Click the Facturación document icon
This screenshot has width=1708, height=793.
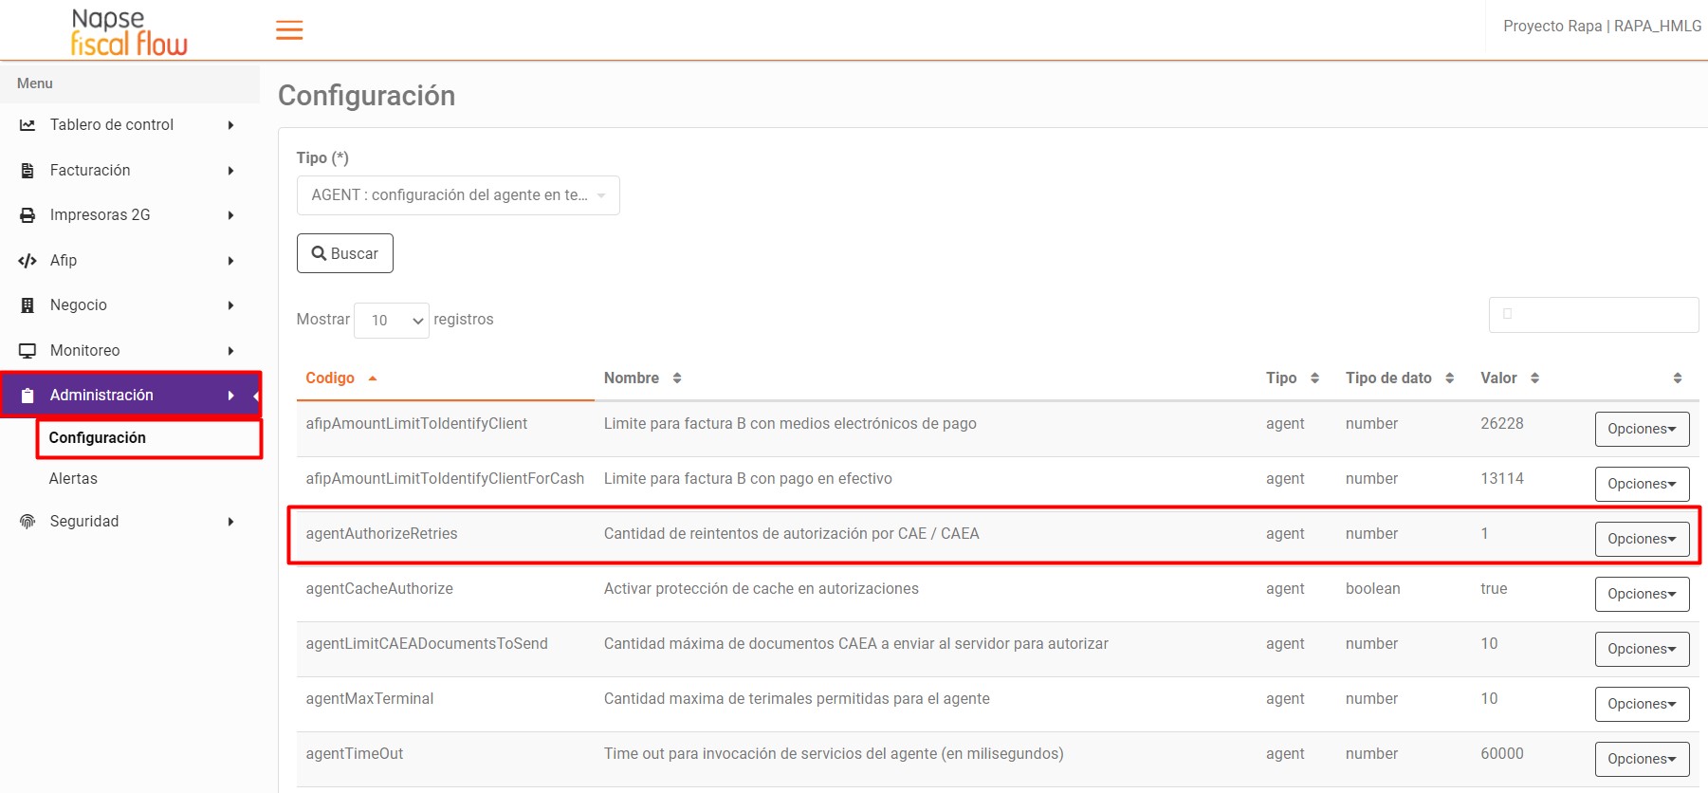coord(28,171)
